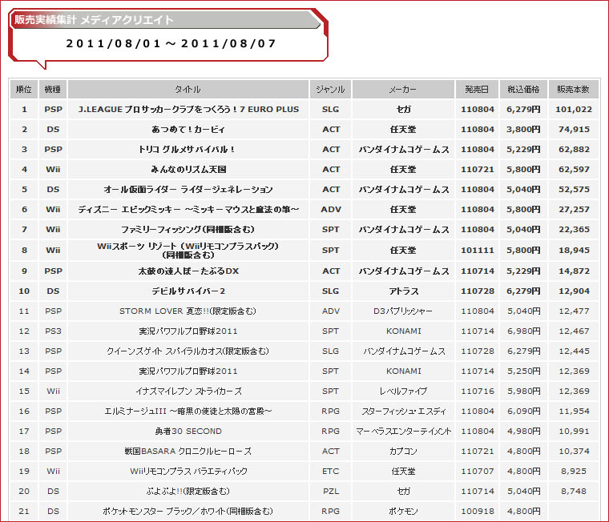The image size is (609, 522).
Task: Click the 発売日 column header
Action: [x=478, y=89]
